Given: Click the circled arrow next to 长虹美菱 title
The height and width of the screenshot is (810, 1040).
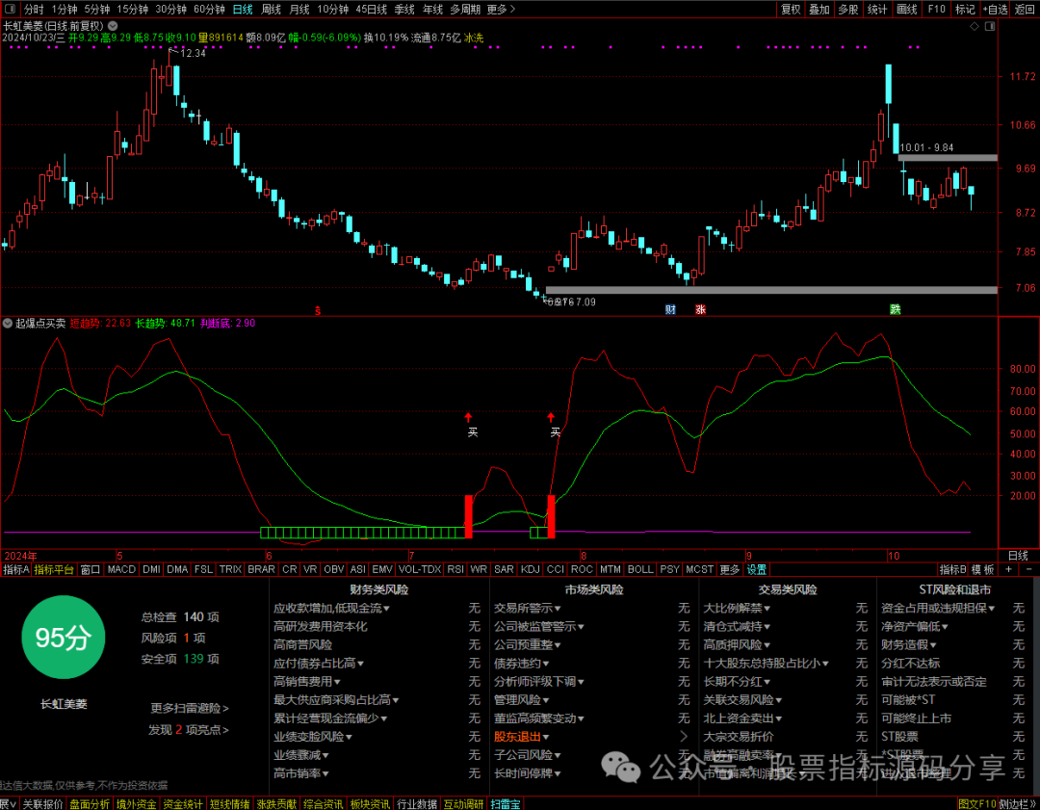Looking at the screenshot, I should pyautogui.click(x=113, y=26).
